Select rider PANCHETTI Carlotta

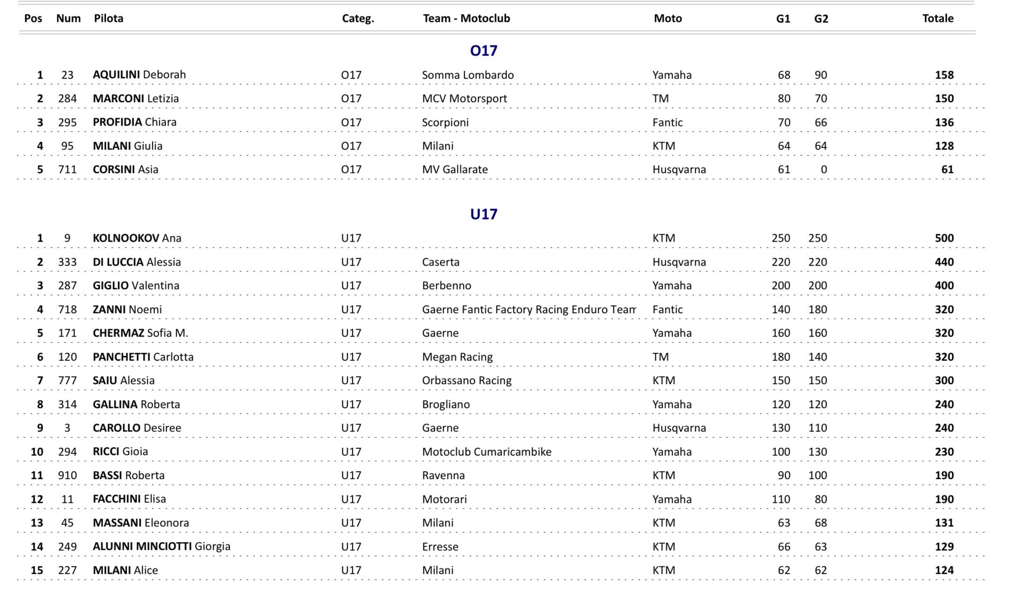143,357
